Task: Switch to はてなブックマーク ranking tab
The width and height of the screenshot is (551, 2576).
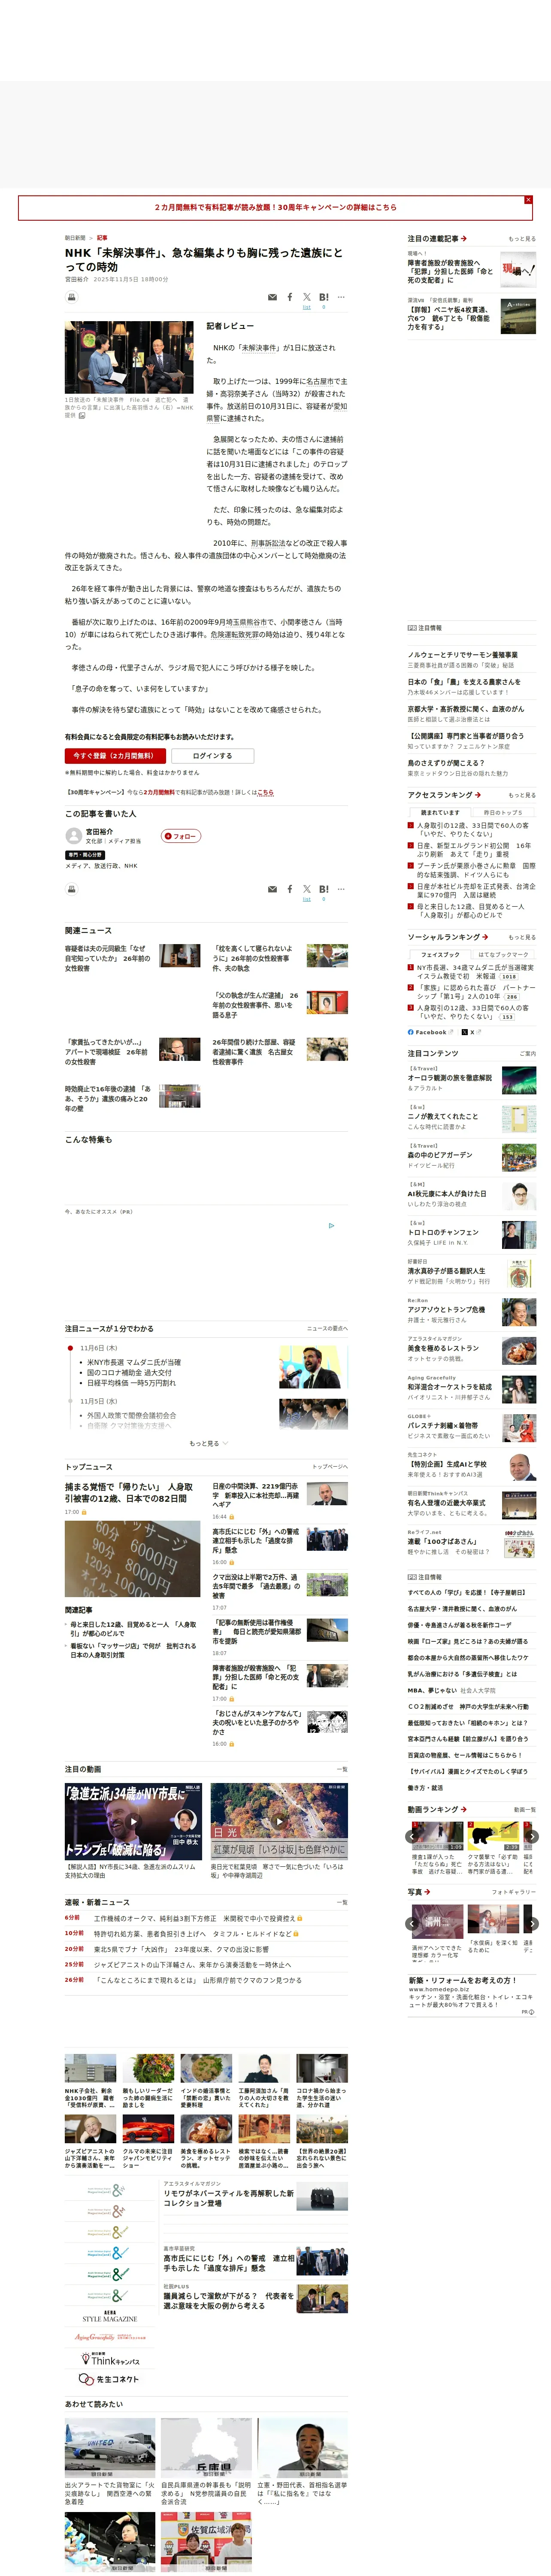Action: pos(503,955)
